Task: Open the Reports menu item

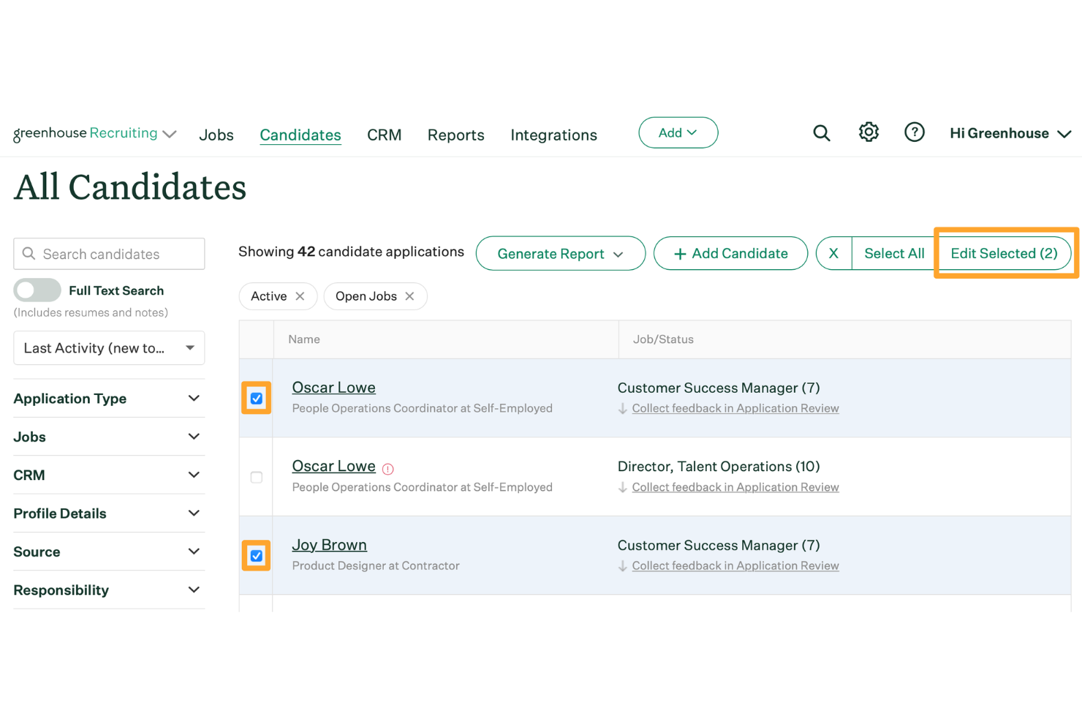Action: click(455, 135)
